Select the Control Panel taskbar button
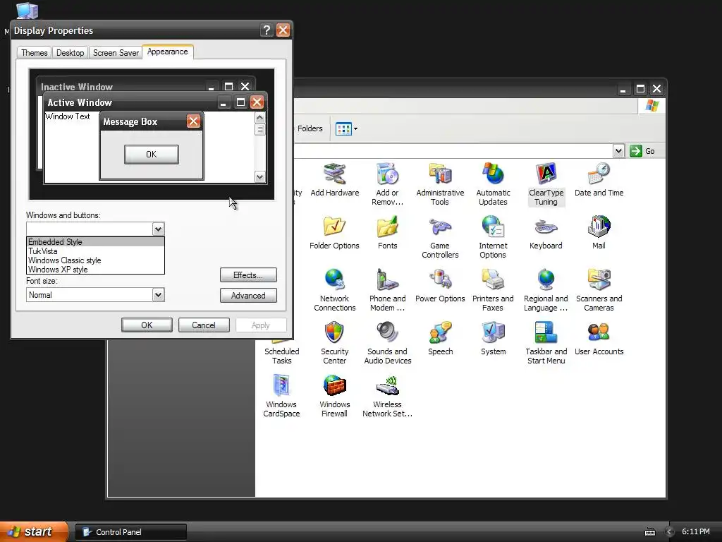The image size is (722, 542). click(130, 532)
